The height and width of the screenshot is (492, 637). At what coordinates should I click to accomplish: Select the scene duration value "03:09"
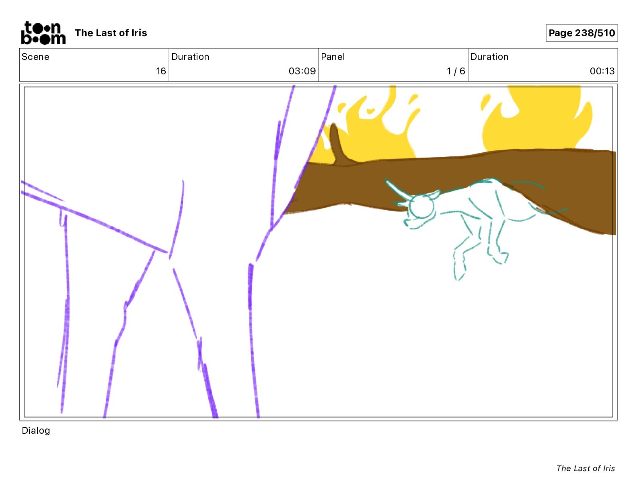coord(302,71)
